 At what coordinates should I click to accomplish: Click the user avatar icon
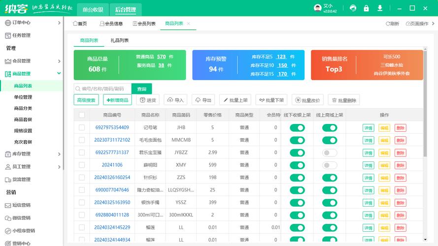318,8
